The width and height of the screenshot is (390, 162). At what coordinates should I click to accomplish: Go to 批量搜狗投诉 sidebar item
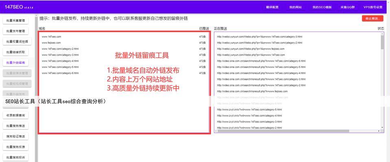point(16,157)
